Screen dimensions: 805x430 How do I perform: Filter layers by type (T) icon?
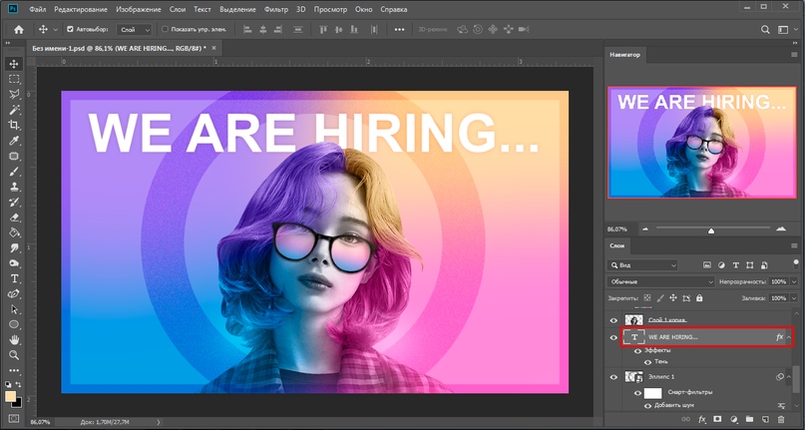click(x=736, y=265)
